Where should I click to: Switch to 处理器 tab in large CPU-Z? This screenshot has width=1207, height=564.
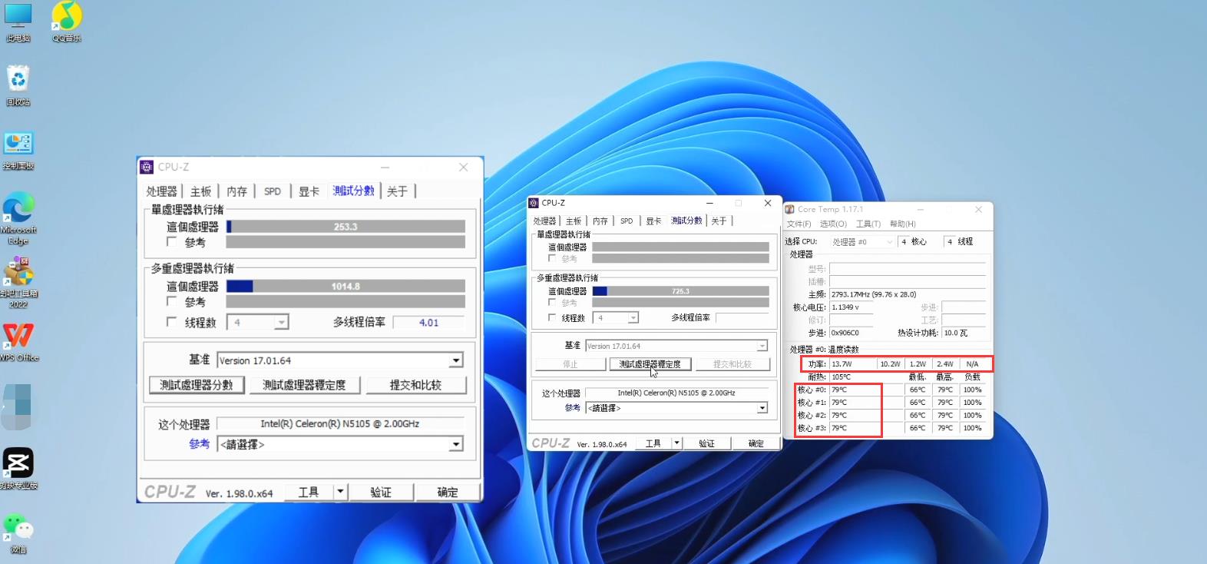(x=161, y=191)
